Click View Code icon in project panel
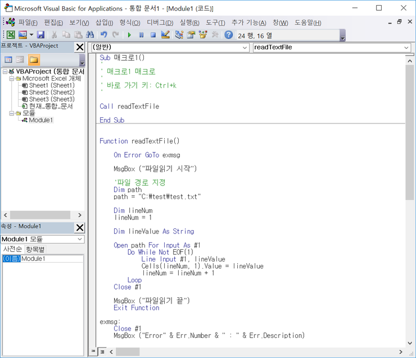The width and height of the screenshot is (416, 358). tap(8, 59)
